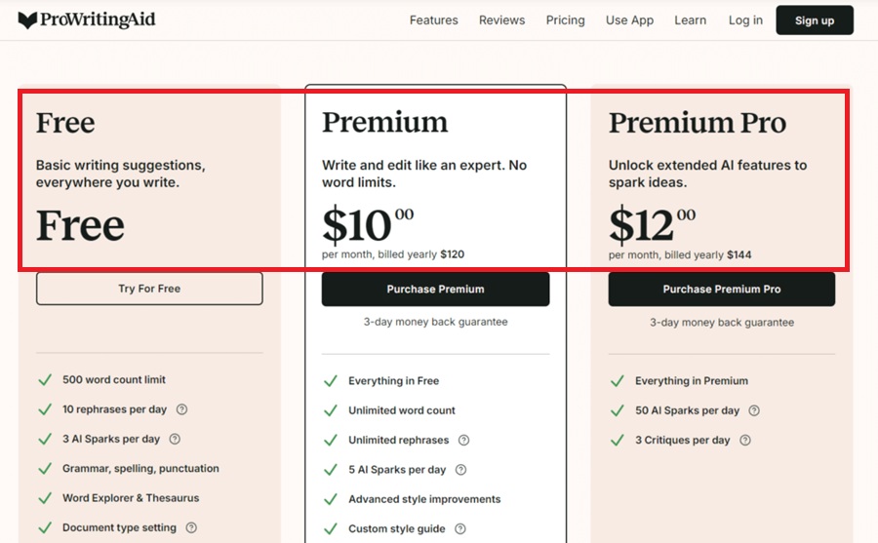Screen dimensions: 878x543
Task: Click the Purchase Premium Pro button
Action: [721, 289]
